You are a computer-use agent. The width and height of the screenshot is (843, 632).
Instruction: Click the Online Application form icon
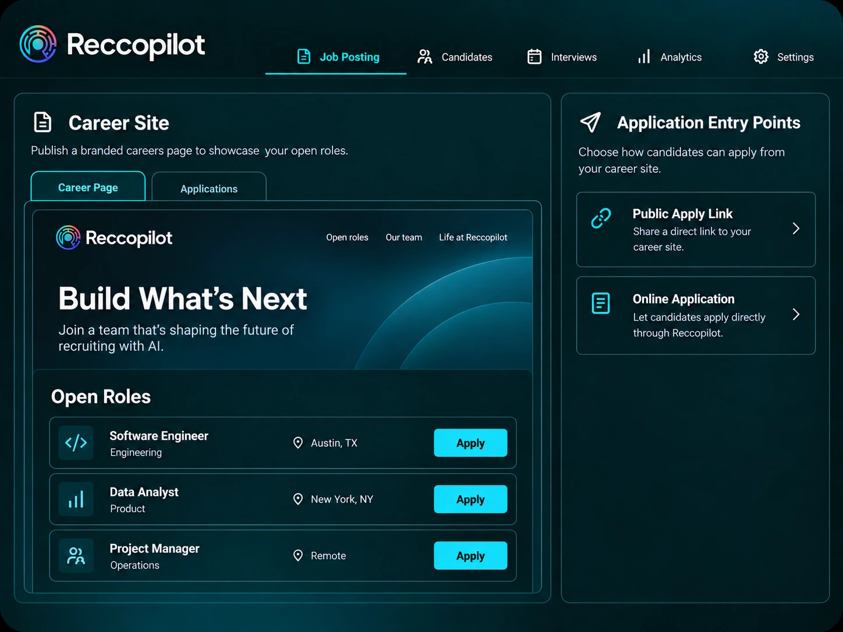pyautogui.click(x=601, y=303)
